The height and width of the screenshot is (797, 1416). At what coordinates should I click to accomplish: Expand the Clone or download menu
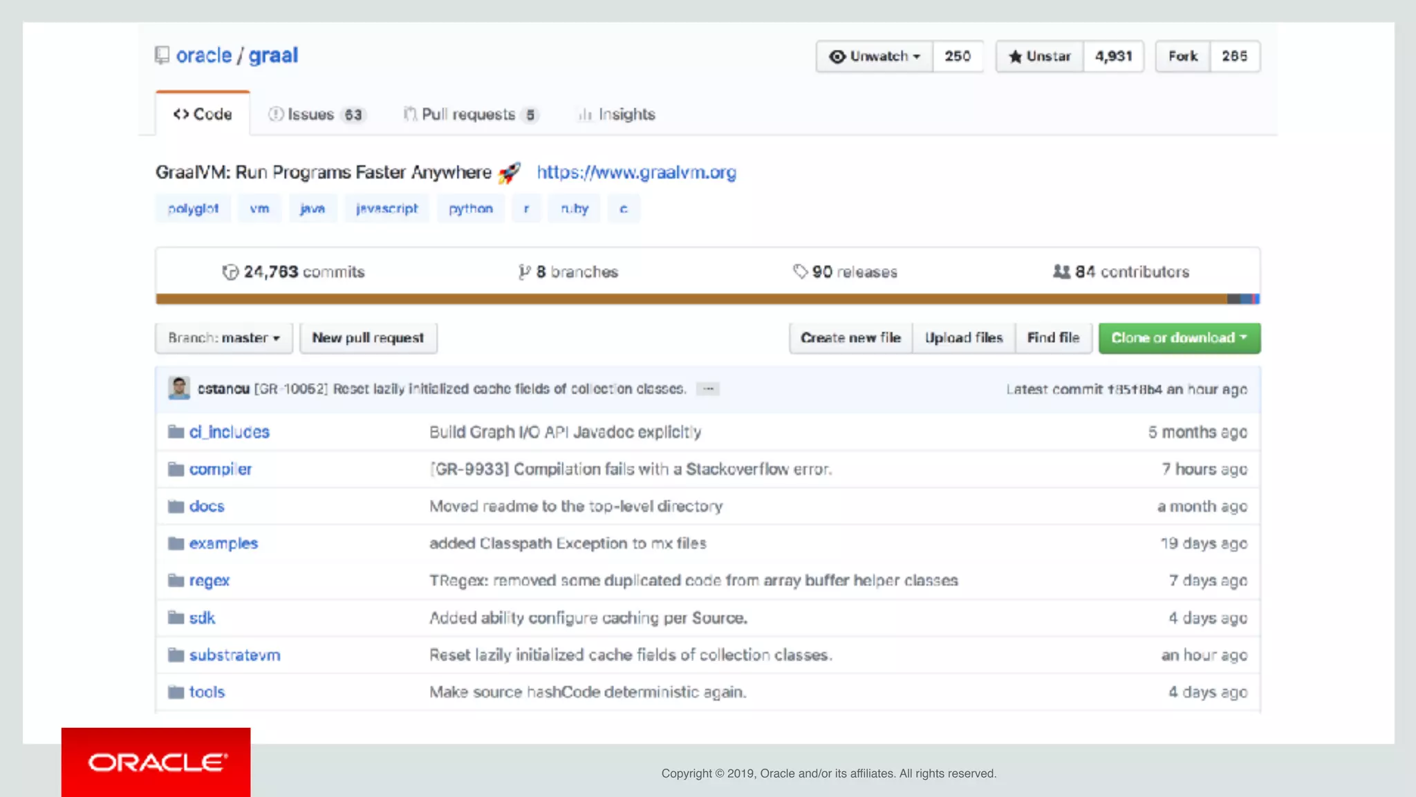click(x=1179, y=338)
